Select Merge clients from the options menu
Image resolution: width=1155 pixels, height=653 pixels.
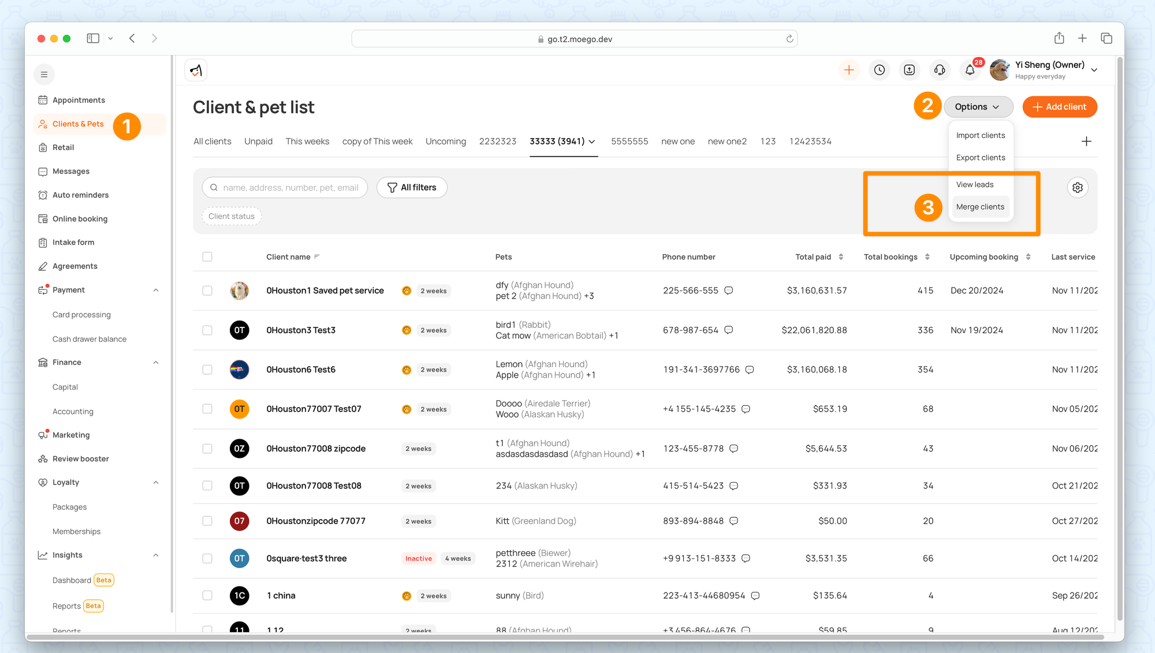click(x=980, y=207)
